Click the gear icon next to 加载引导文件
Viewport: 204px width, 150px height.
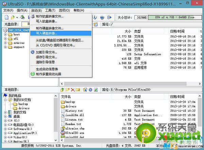tap(33, 52)
